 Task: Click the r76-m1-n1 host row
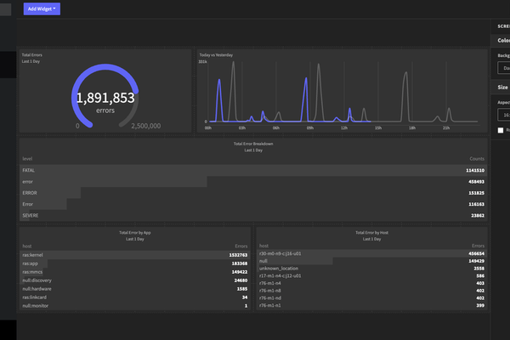click(371, 305)
